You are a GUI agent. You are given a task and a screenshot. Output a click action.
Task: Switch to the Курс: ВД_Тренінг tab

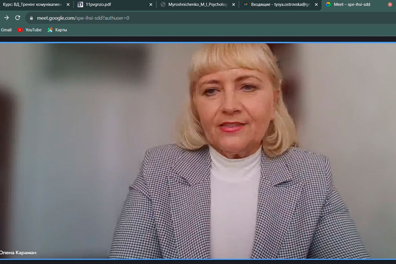click(x=32, y=4)
